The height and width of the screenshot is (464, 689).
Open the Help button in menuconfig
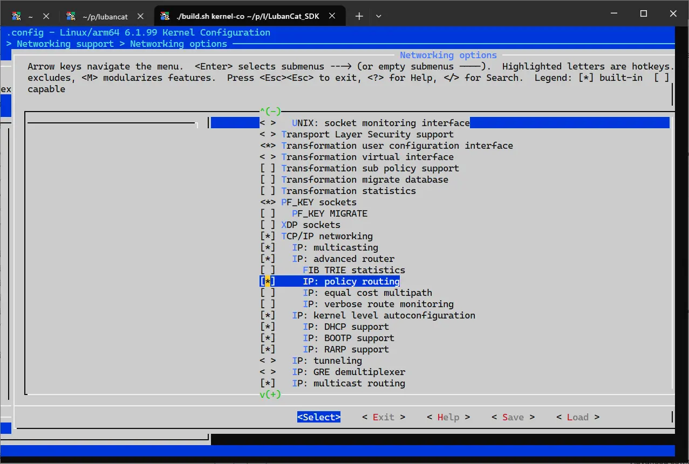point(448,417)
